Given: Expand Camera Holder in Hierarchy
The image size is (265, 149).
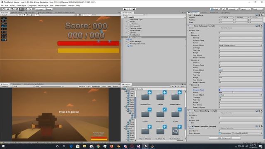Looking at the screenshot, I should coord(126,28).
